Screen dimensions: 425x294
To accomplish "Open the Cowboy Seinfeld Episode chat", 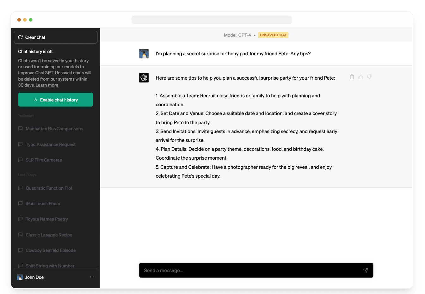I will [51, 250].
